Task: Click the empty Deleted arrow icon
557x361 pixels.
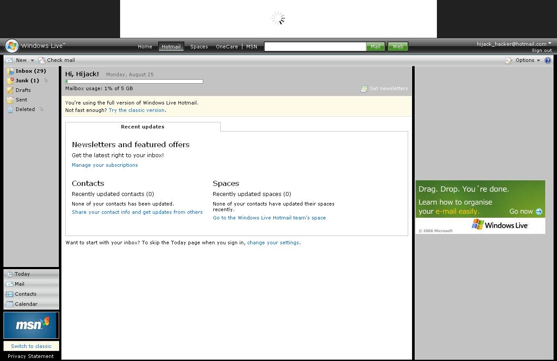Action: click(42, 109)
